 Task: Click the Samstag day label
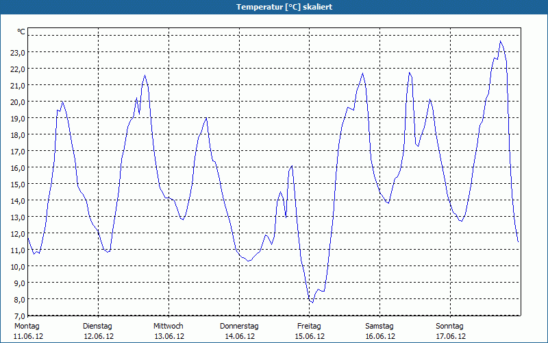point(379,327)
